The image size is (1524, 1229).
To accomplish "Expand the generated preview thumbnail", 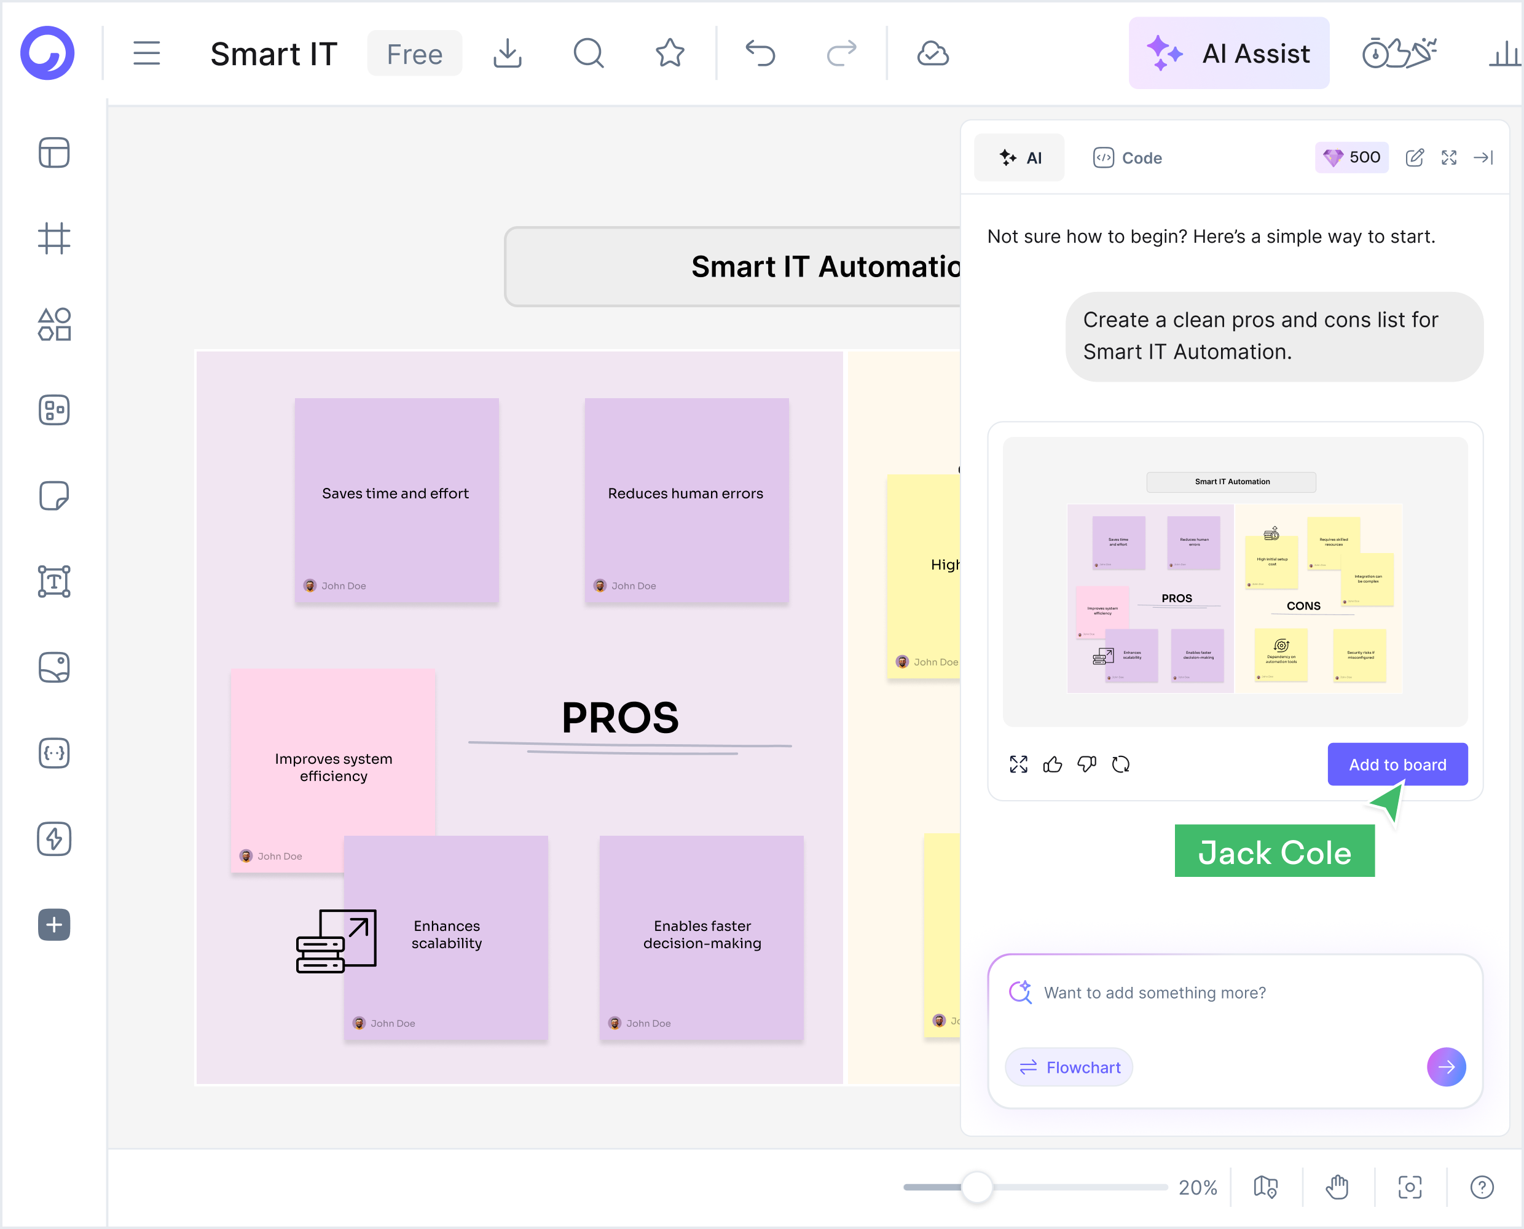I will (x=1019, y=764).
